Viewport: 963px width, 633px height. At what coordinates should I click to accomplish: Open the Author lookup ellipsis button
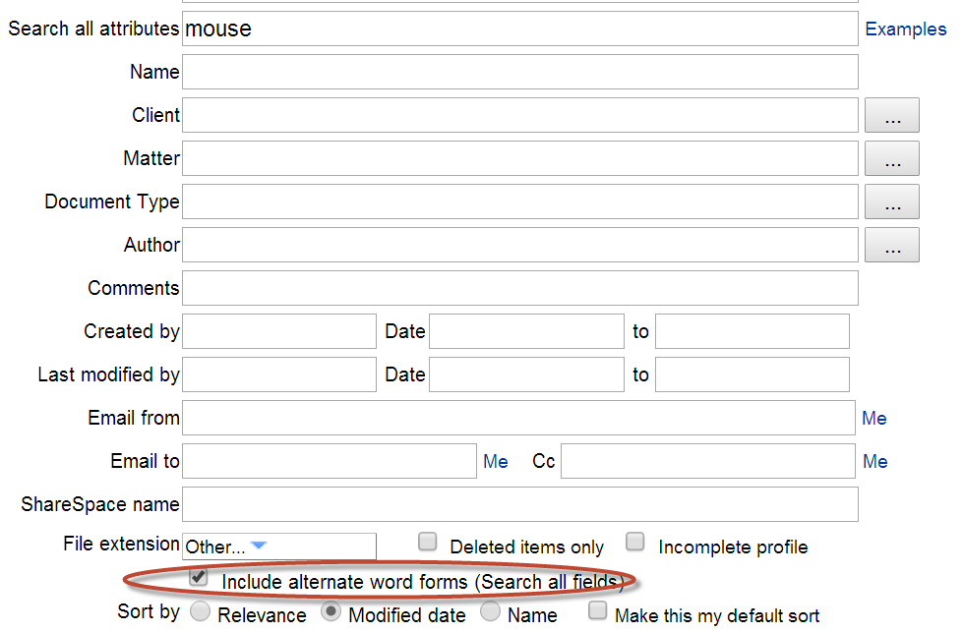pos(892,245)
